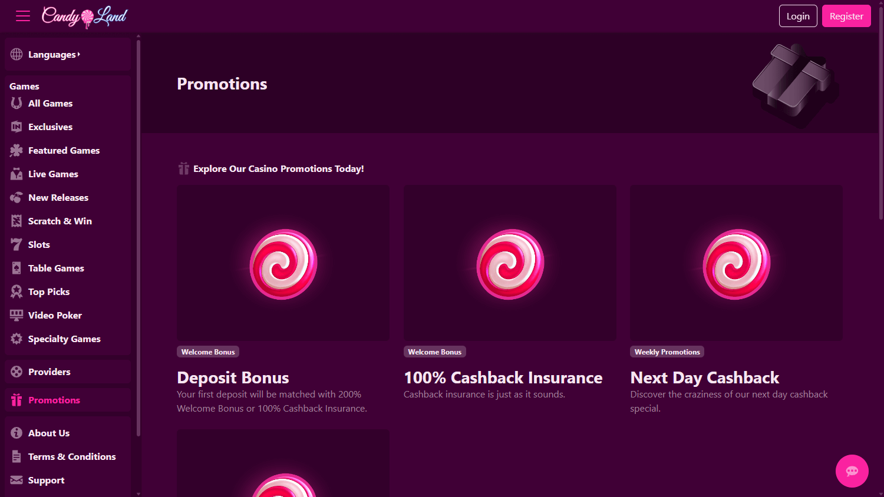Open Terms & Conditions from the sidebar
Screen dimensions: 884x497
point(72,456)
